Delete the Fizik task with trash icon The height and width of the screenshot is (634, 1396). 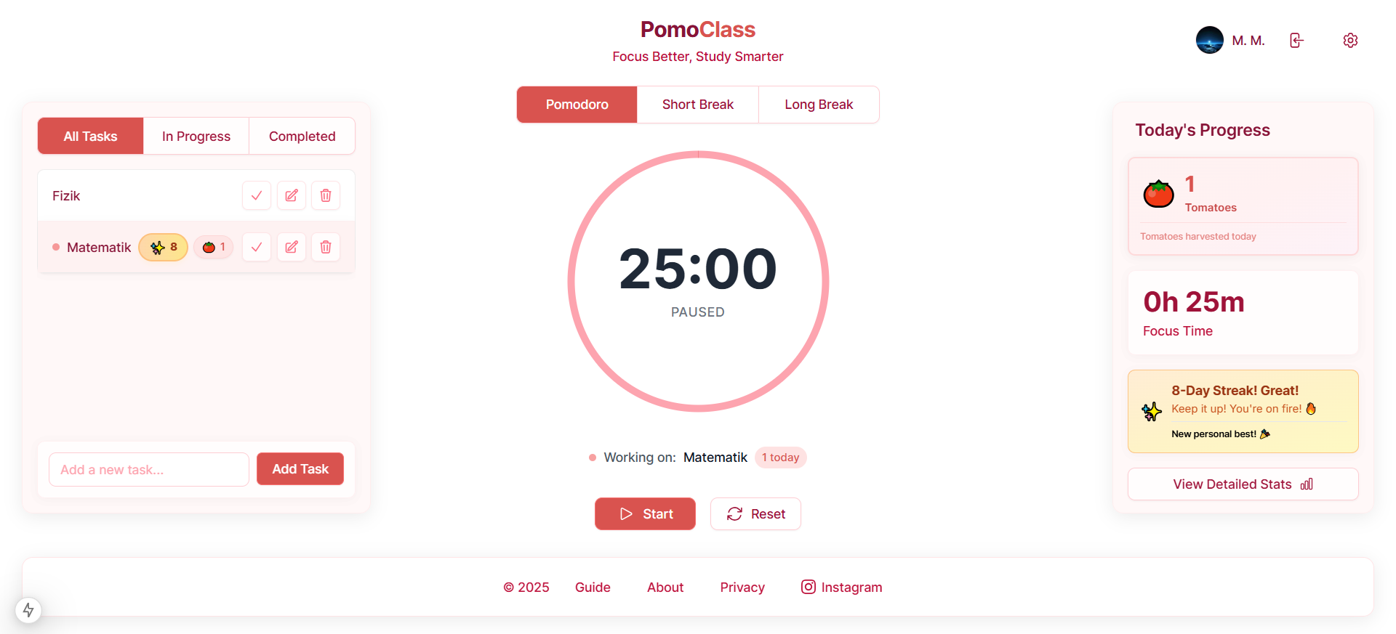tap(326, 195)
